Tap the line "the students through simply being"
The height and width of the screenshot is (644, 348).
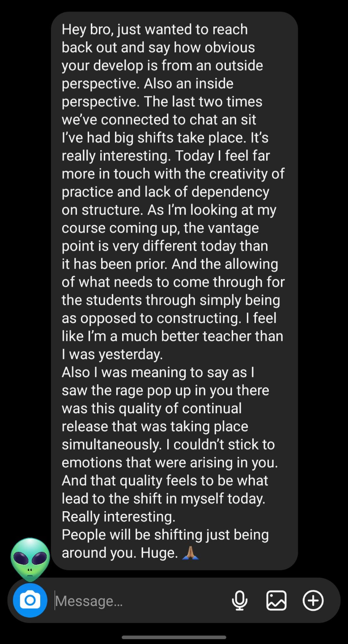point(171,300)
